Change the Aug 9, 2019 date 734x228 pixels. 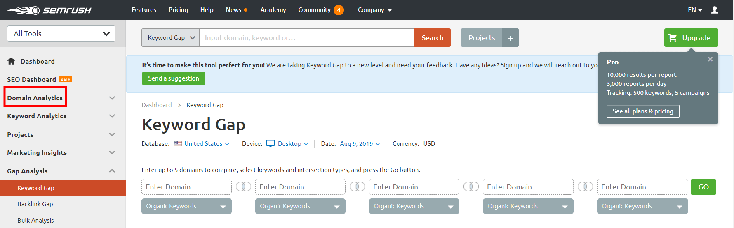point(360,144)
